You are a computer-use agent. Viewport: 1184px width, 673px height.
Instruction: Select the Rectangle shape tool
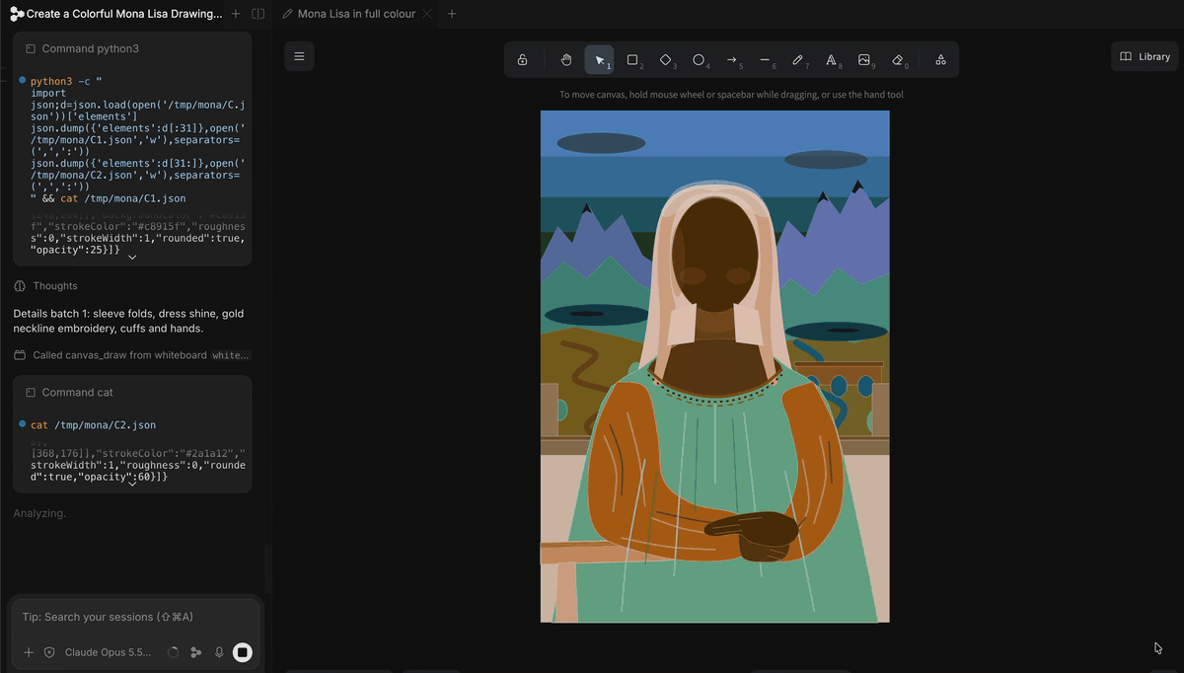(x=632, y=59)
